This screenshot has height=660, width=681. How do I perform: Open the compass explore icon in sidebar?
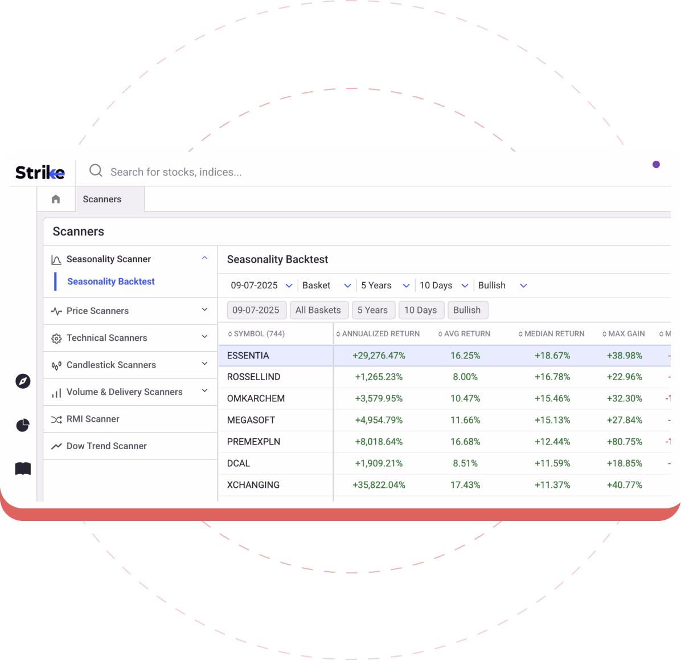pos(23,381)
